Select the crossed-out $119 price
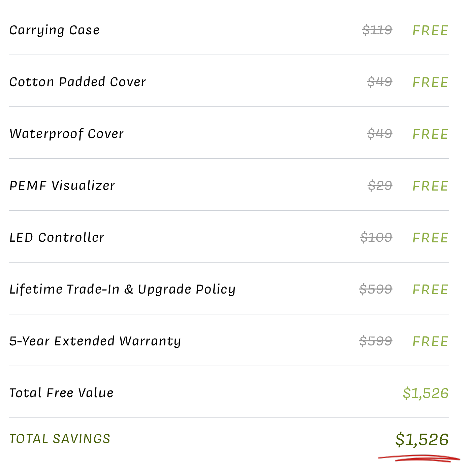Image resolution: width=473 pixels, height=474 pixels. [x=377, y=30]
